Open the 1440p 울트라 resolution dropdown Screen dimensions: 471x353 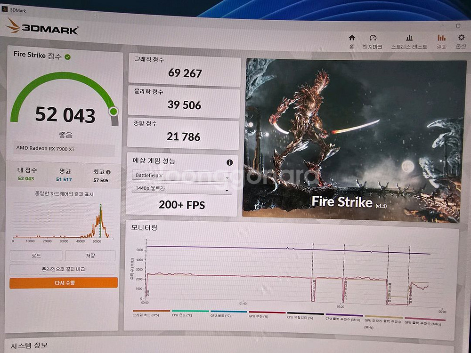tap(181, 189)
